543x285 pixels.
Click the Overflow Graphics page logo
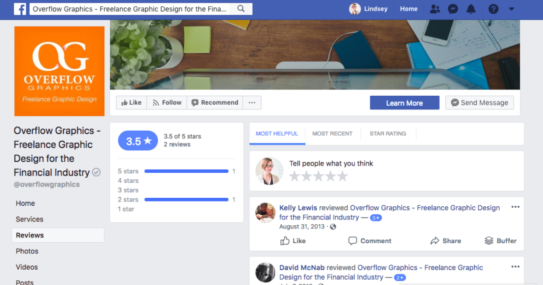pyautogui.click(x=59, y=71)
